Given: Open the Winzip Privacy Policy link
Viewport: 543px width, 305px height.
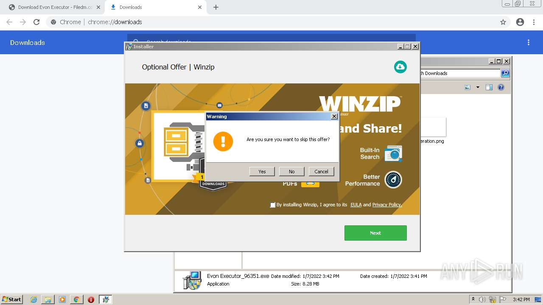Looking at the screenshot, I should [387, 205].
